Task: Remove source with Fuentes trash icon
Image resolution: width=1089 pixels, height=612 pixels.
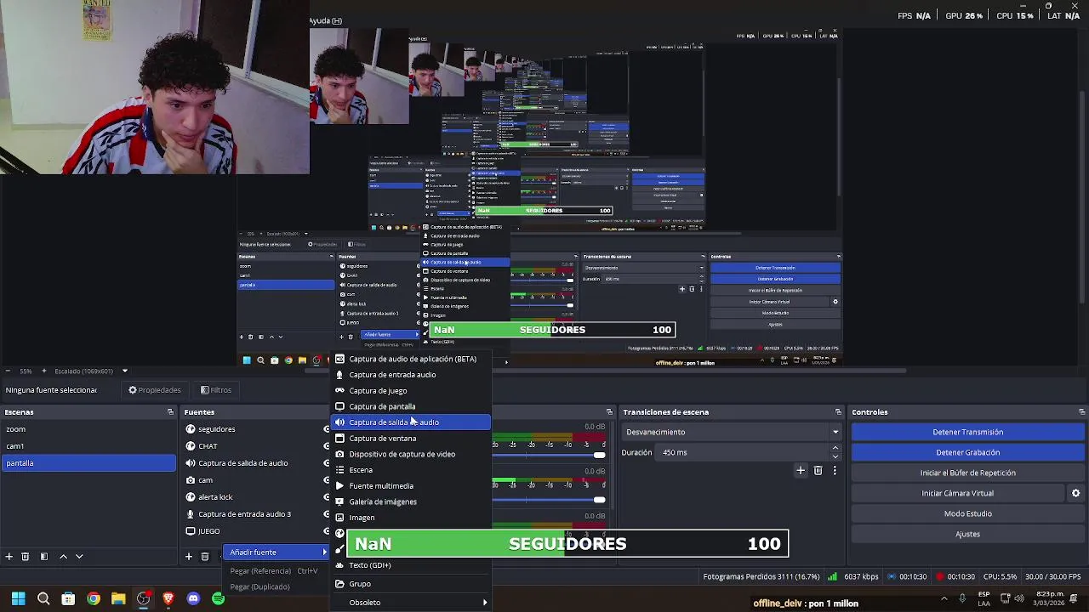Action: coord(205,557)
